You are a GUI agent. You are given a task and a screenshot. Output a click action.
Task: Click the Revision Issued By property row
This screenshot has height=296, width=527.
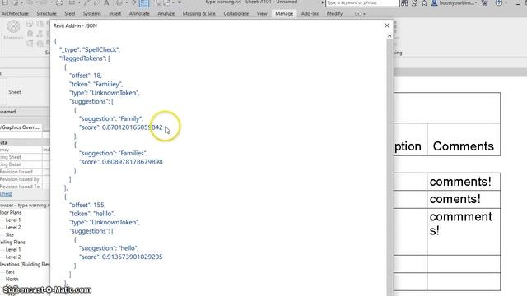[x=25, y=179]
